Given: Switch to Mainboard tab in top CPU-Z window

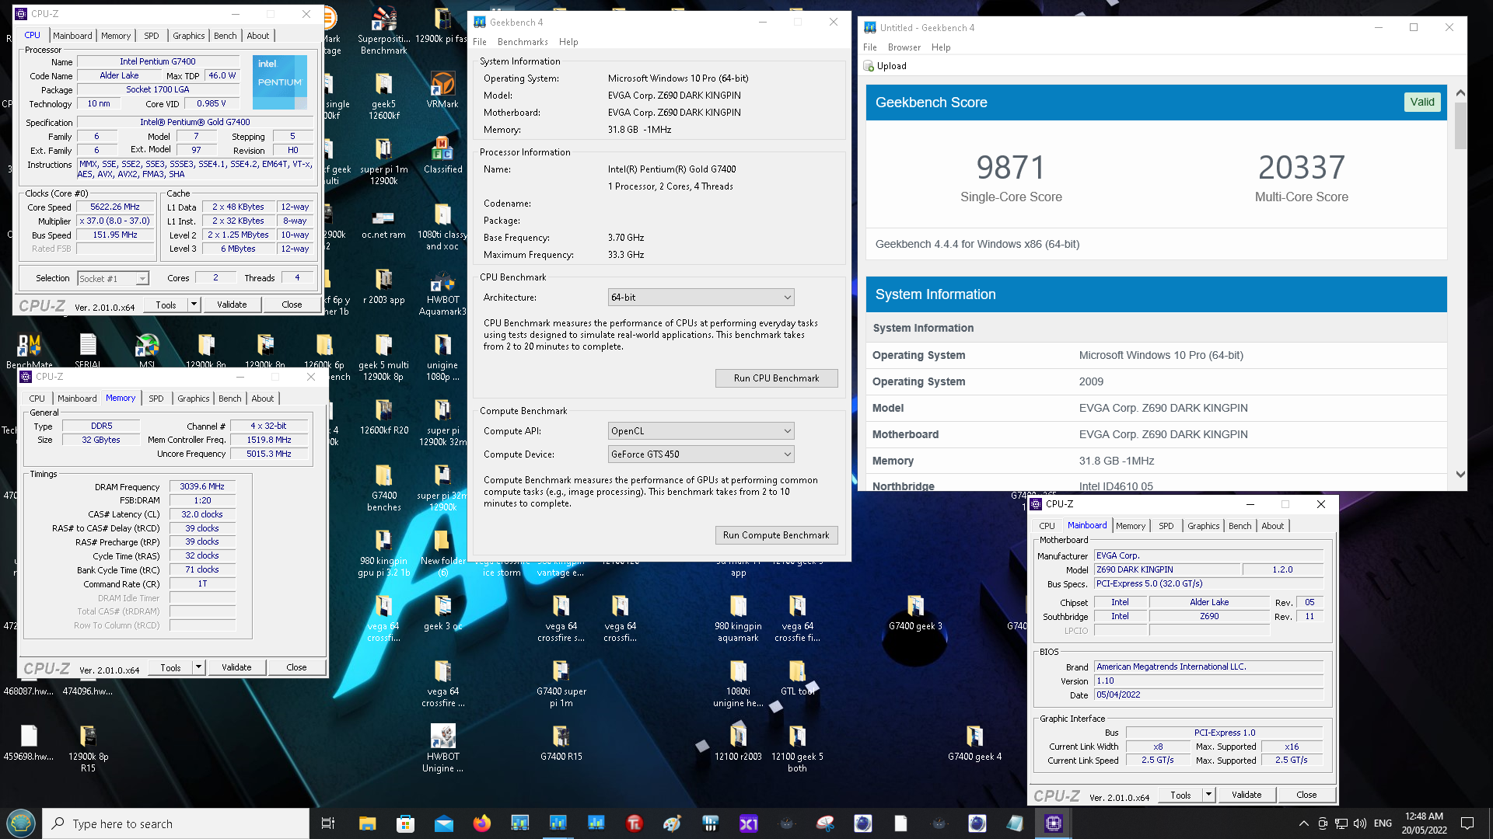Looking at the screenshot, I should [x=72, y=36].
